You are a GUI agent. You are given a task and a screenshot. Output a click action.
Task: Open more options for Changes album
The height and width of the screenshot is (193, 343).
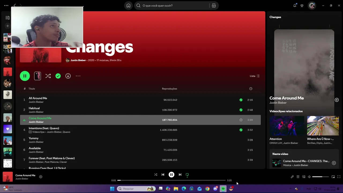78,76
